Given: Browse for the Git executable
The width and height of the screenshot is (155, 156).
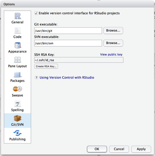Looking at the screenshot, I should click(x=113, y=30).
